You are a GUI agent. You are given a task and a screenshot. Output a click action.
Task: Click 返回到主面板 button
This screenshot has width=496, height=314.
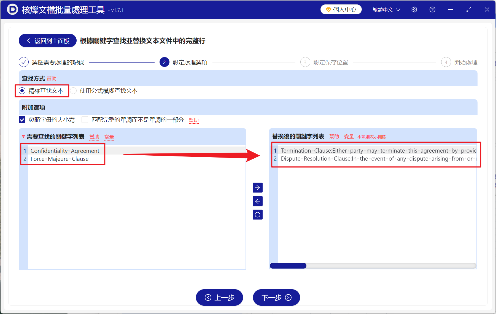coord(47,40)
